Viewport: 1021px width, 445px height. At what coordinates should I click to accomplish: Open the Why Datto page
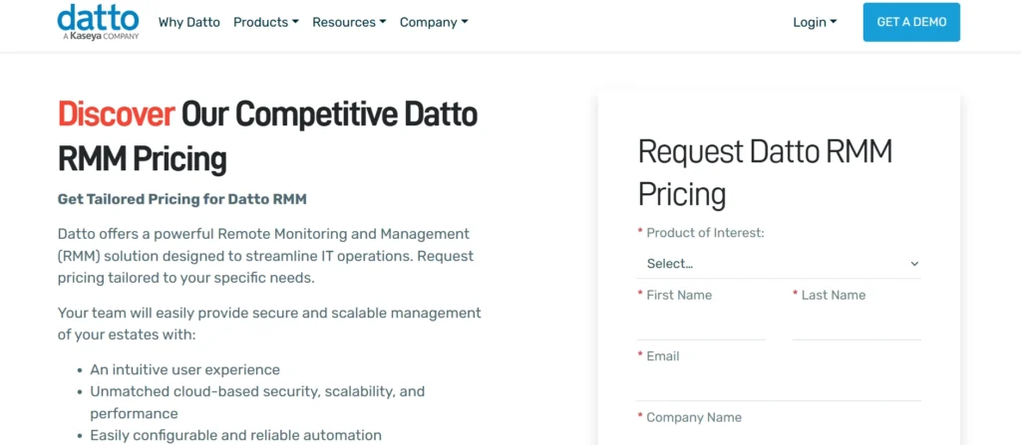point(186,22)
